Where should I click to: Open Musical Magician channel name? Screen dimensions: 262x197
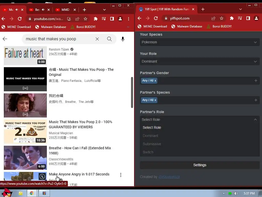point(61,133)
